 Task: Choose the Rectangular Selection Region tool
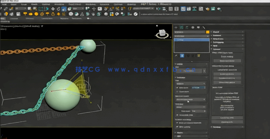[x=41, y=8]
